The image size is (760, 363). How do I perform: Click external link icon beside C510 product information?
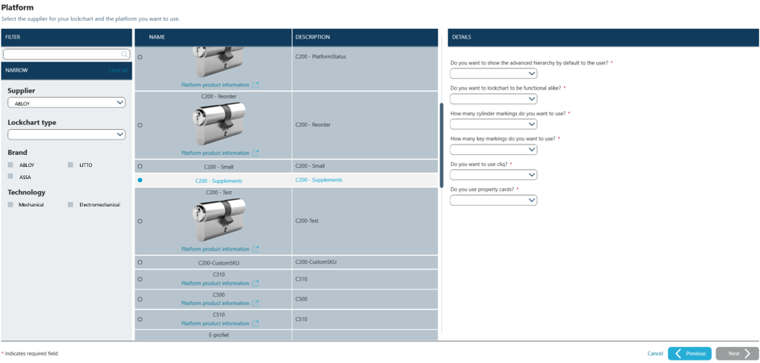256,323
